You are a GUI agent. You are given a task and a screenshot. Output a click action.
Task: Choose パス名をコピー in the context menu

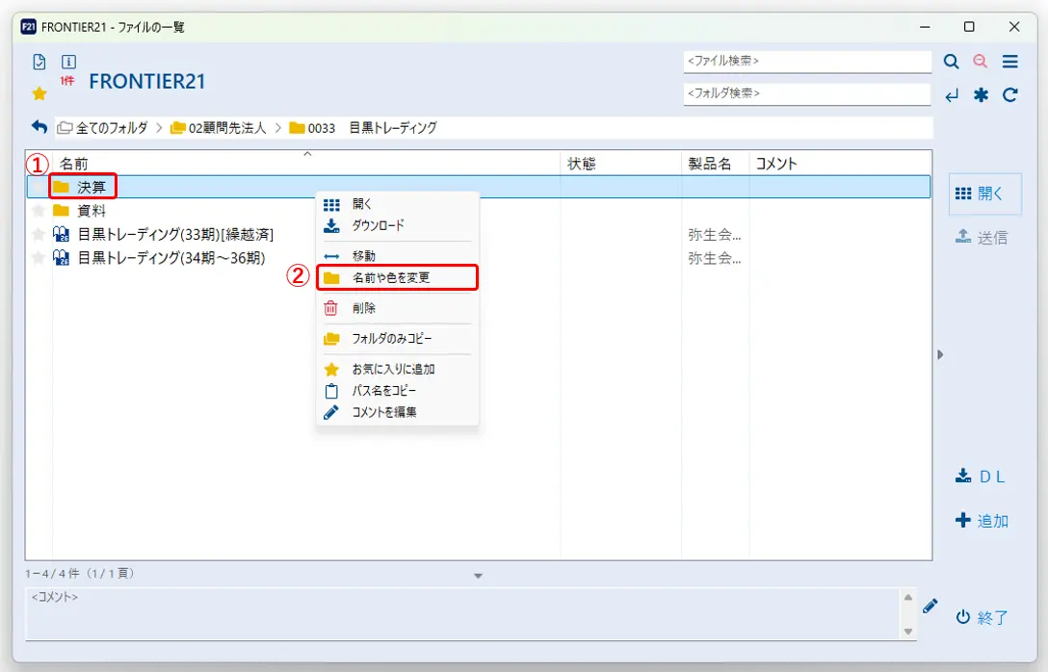coord(398,391)
